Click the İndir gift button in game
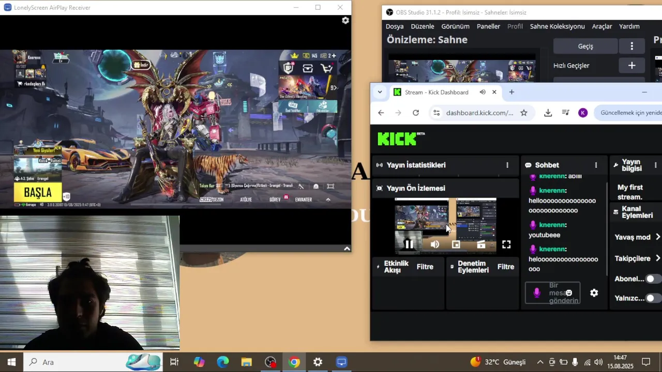The height and width of the screenshot is (372, 662). click(x=141, y=65)
